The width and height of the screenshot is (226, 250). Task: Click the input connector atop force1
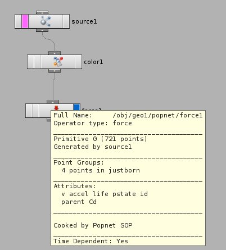[x=53, y=102]
